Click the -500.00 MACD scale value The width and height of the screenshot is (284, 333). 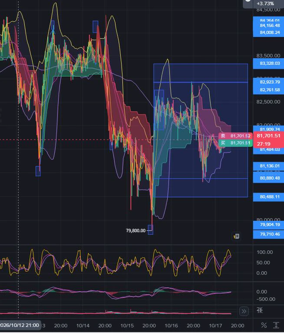pos(266,299)
